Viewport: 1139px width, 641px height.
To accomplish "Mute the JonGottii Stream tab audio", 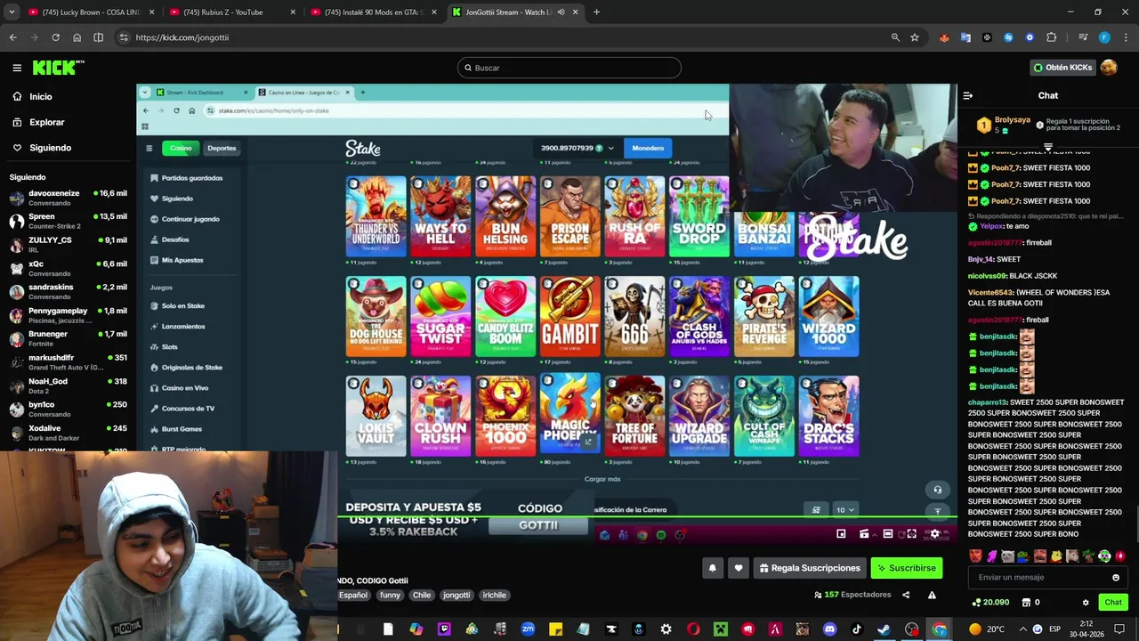I will pos(561,12).
